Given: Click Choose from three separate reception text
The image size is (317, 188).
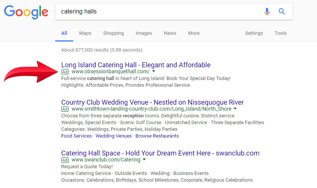Looking at the screenshot, I should [148, 116].
